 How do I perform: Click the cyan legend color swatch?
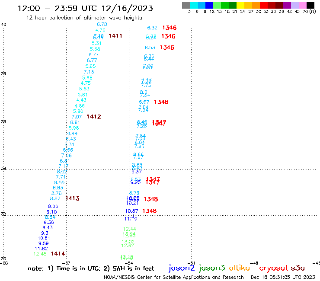tap(194, 5)
